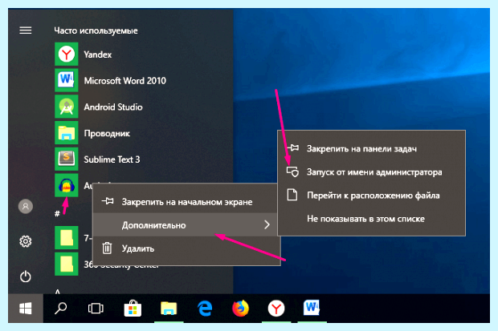The image size is (498, 331).
Task: Choose Закрепить на панели задач
Action: 372,148
